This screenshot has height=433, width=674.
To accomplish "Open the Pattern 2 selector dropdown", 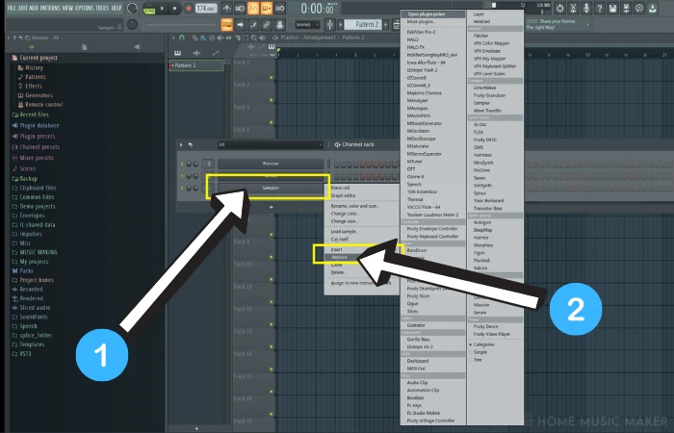I will (363, 24).
